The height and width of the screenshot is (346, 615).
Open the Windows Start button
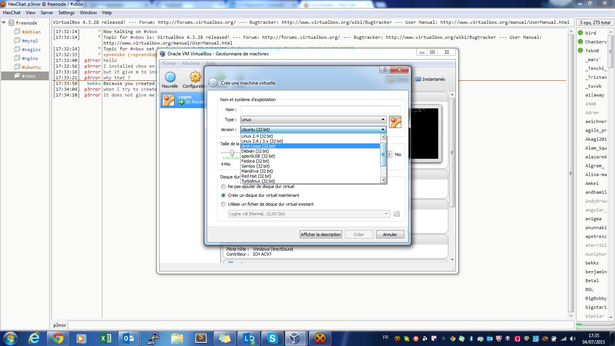[11, 339]
